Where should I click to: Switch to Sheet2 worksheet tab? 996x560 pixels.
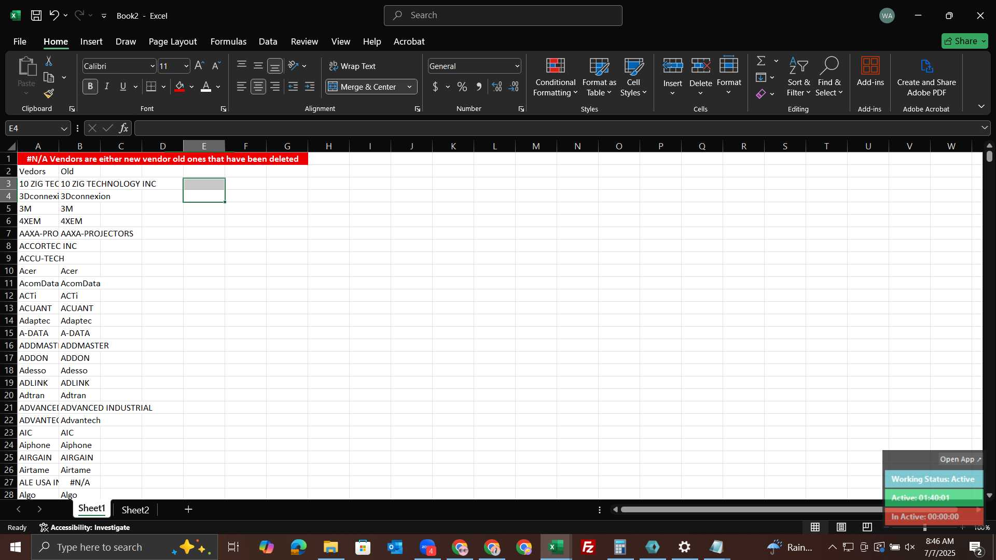pyautogui.click(x=135, y=510)
